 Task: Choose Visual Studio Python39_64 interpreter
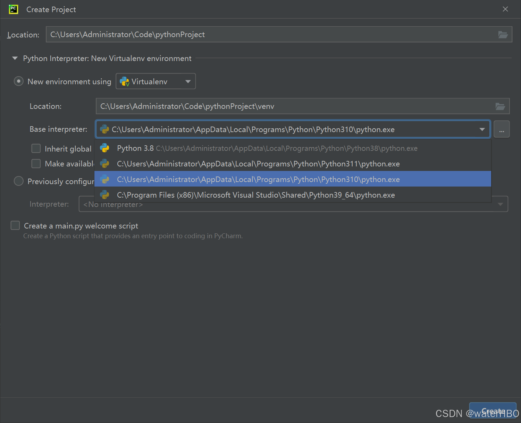293,195
